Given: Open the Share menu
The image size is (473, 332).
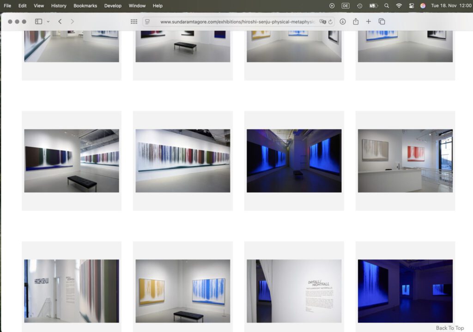Looking at the screenshot, I should tap(356, 22).
